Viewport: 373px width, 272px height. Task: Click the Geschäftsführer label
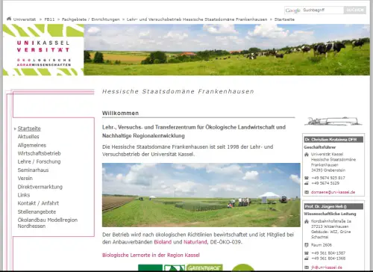coord(320,147)
